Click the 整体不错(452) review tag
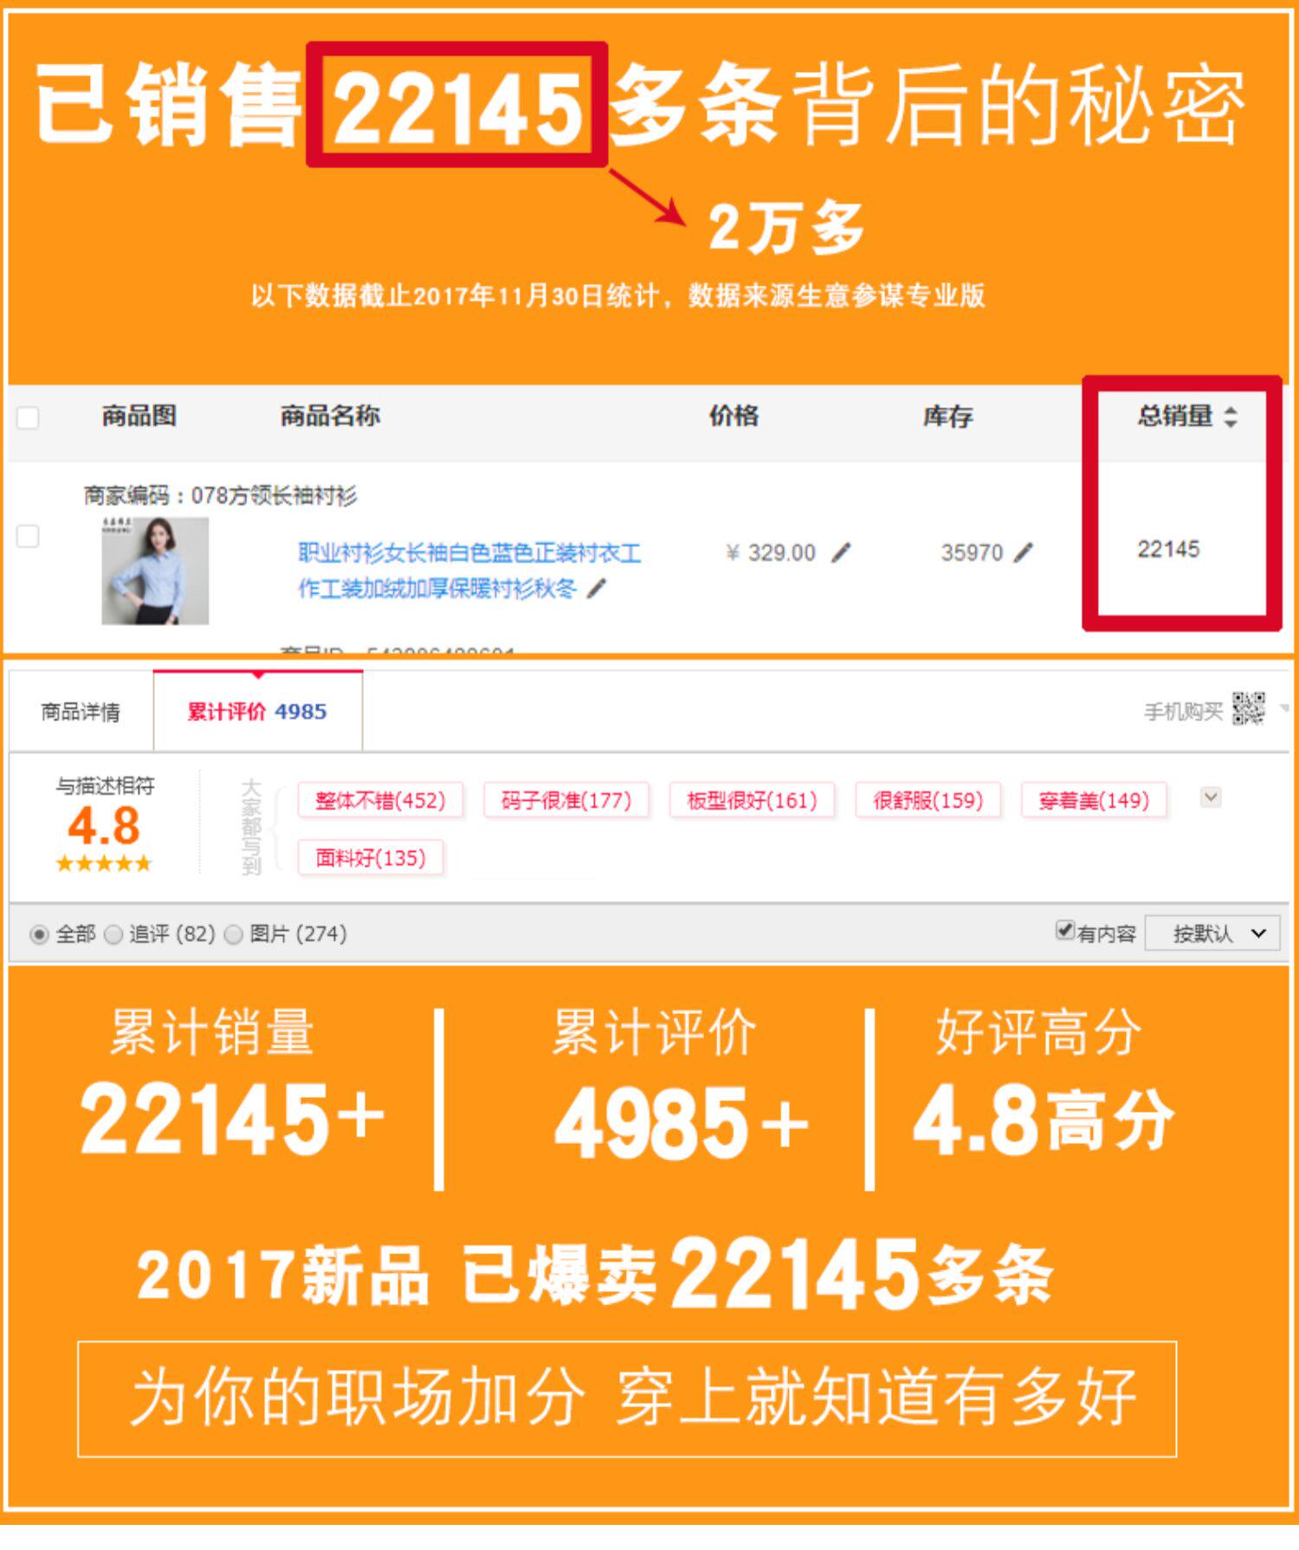Viewport: 1299px width, 1550px height. pyautogui.click(x=380, y=800)
